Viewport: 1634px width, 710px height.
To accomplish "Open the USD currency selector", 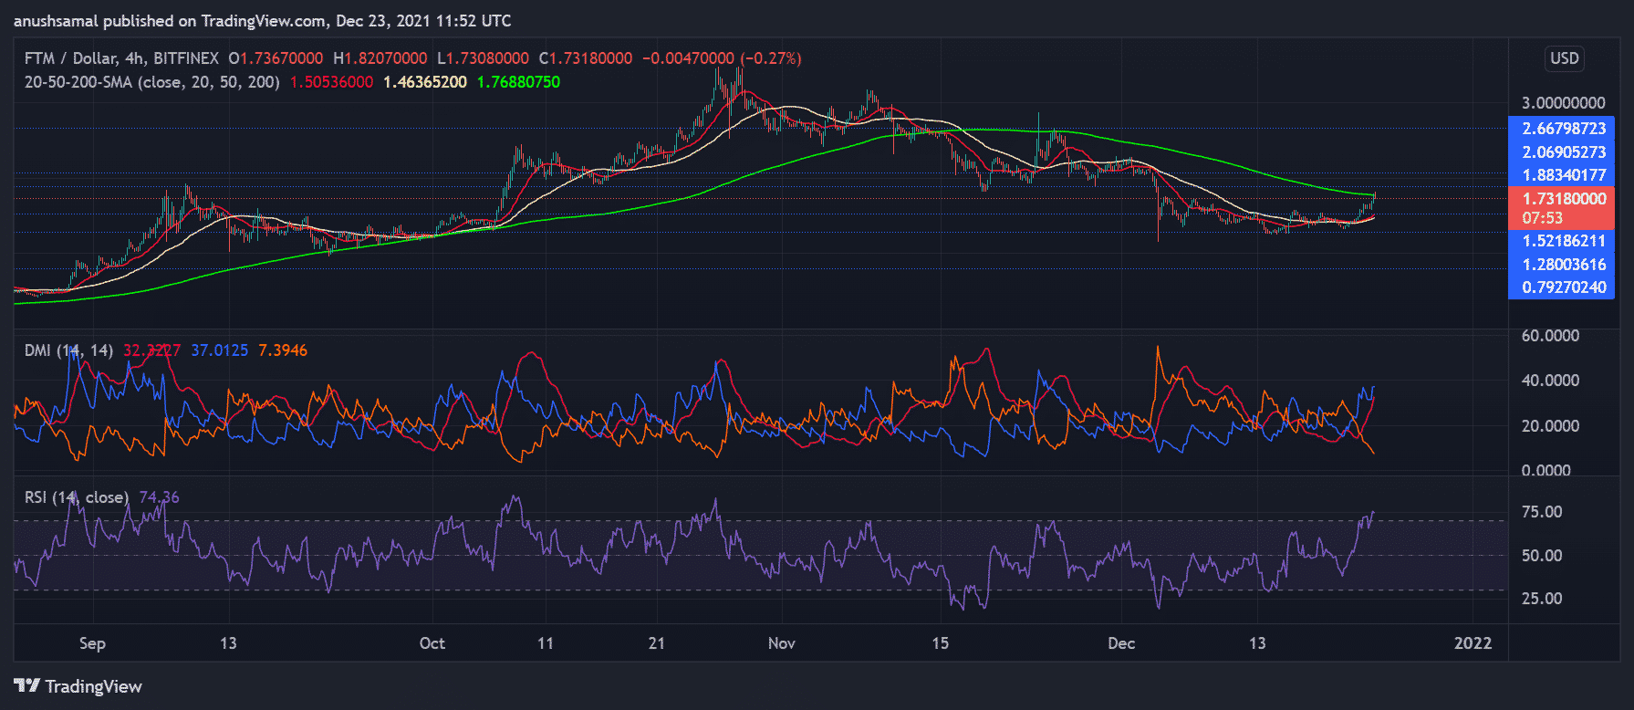I will click(x=1564, y=58).
